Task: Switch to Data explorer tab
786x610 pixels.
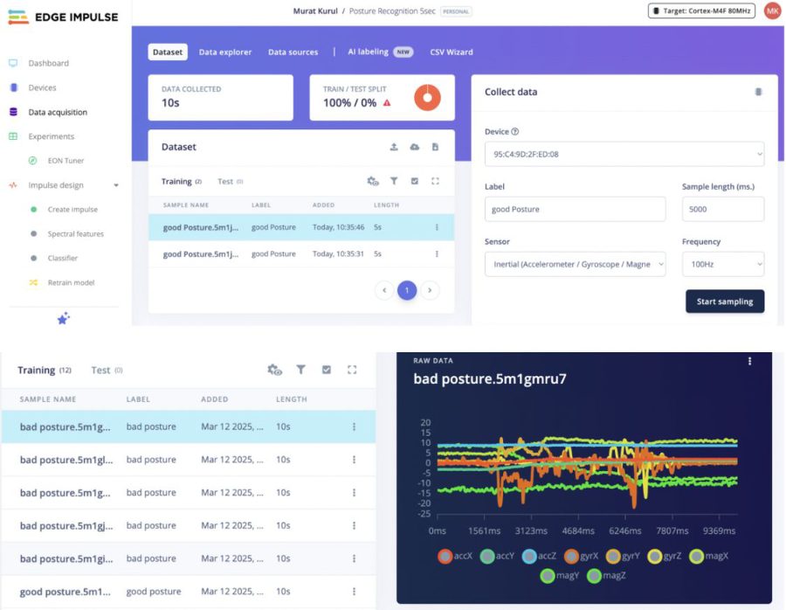Action: 225,52
